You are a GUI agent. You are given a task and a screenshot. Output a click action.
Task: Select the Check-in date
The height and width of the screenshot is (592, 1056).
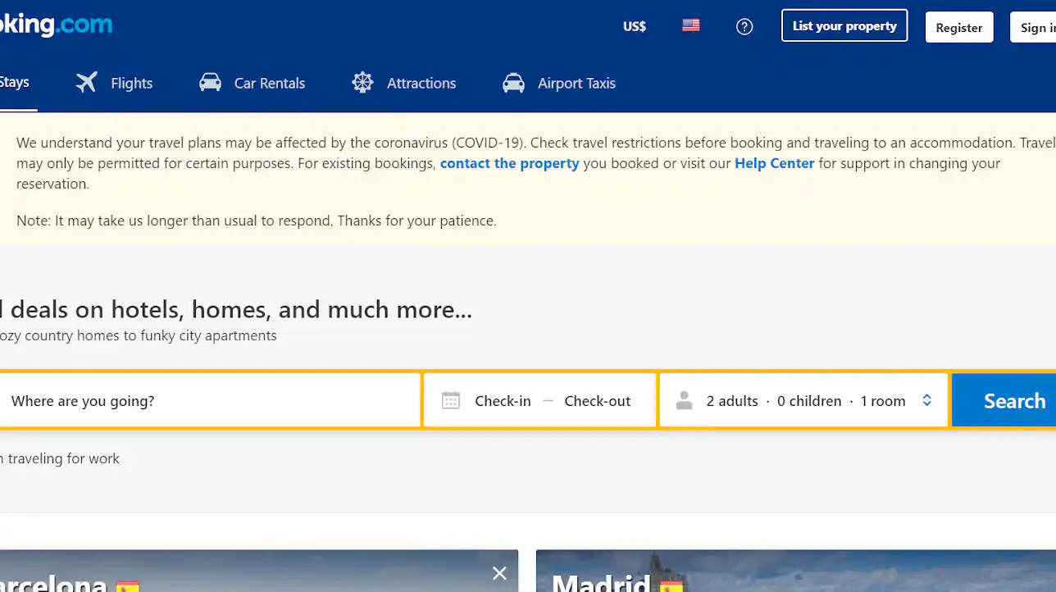click(503, 401)
